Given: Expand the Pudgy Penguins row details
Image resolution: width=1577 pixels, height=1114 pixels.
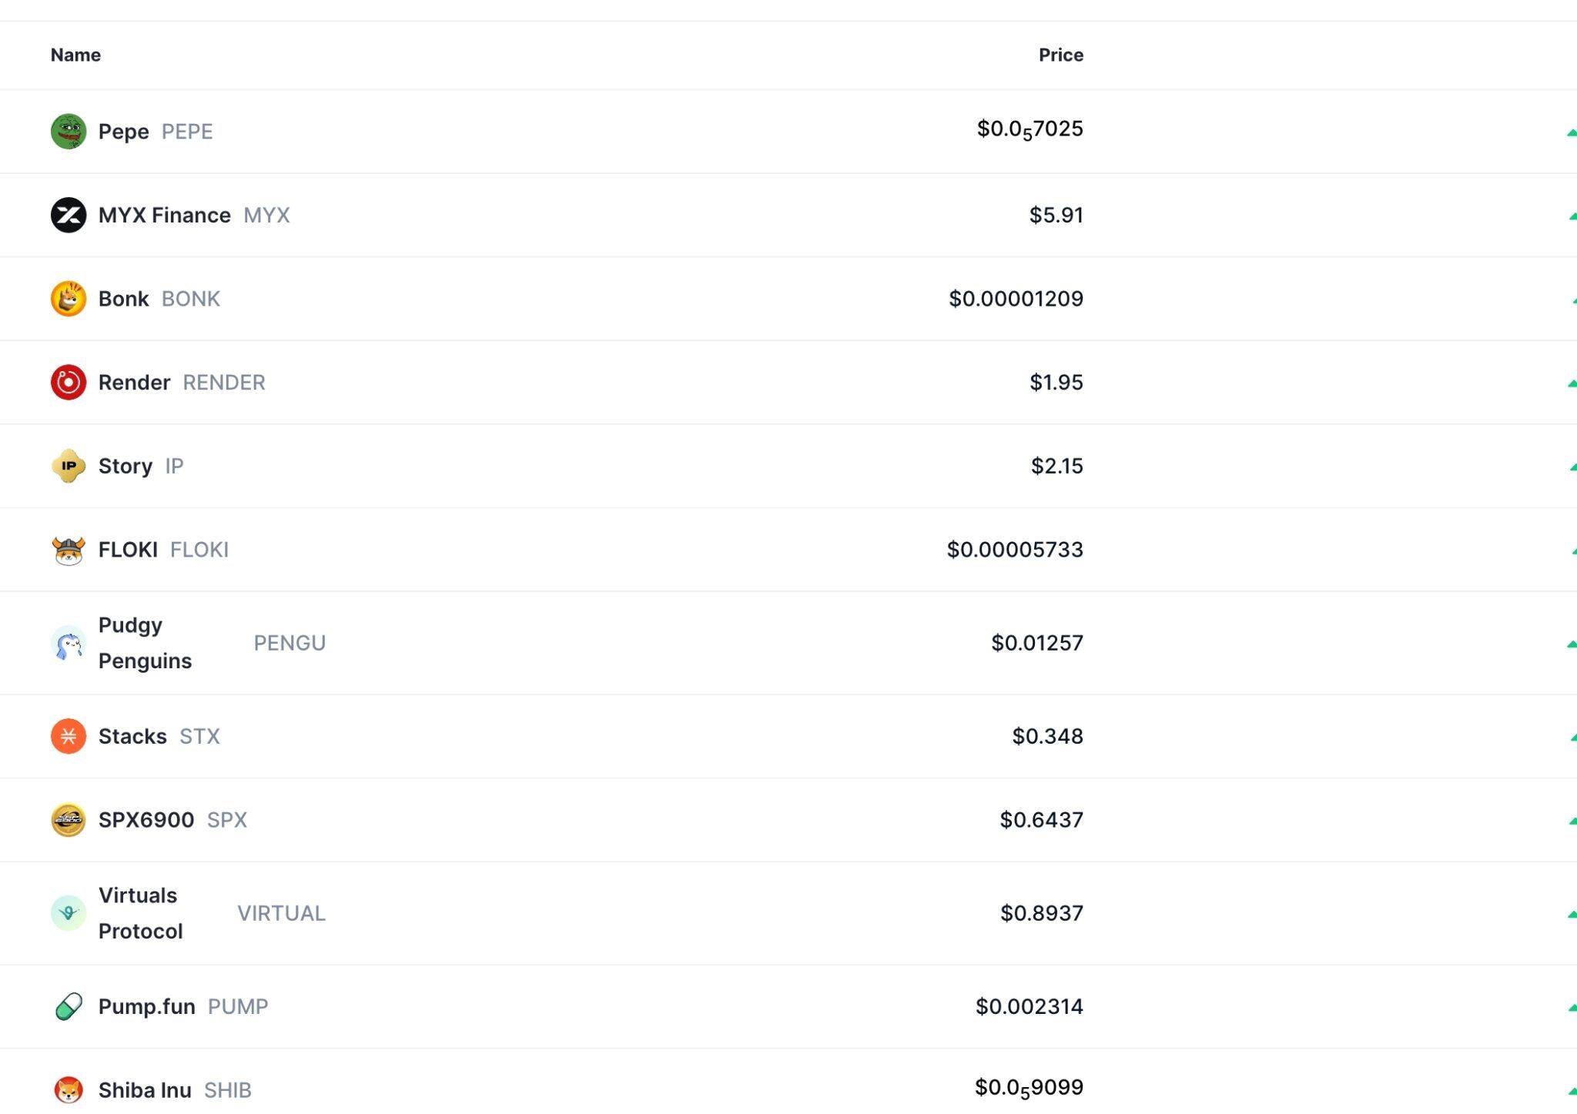Looking at the screenshot, I should tap(1571, 643).
